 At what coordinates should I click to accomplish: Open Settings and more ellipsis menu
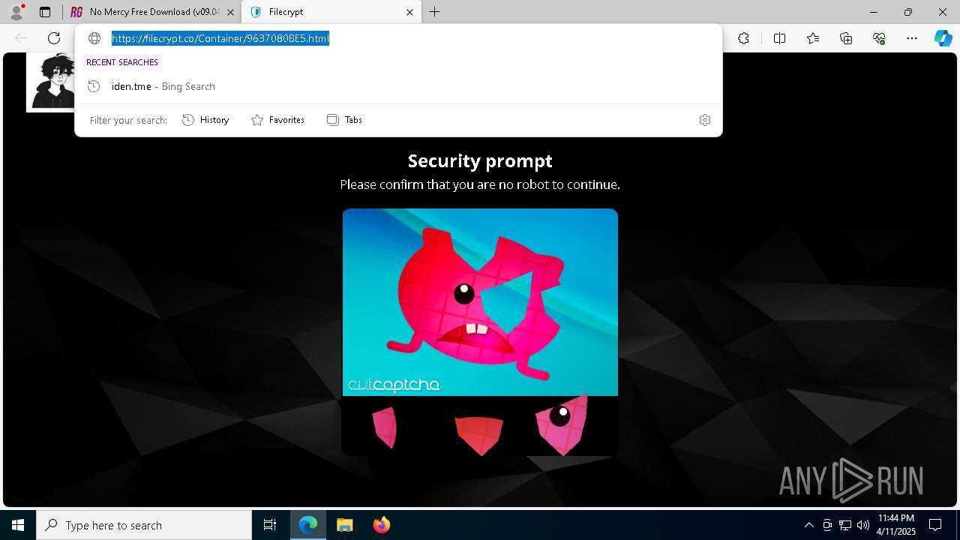pyautogui.click(x=912, y=38)
